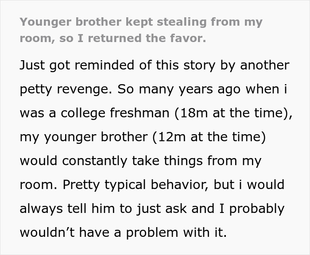The width and height of the screenshot is (310, 255).
Task: Click the gray post title heading
Action: click(x=141, y=30)
